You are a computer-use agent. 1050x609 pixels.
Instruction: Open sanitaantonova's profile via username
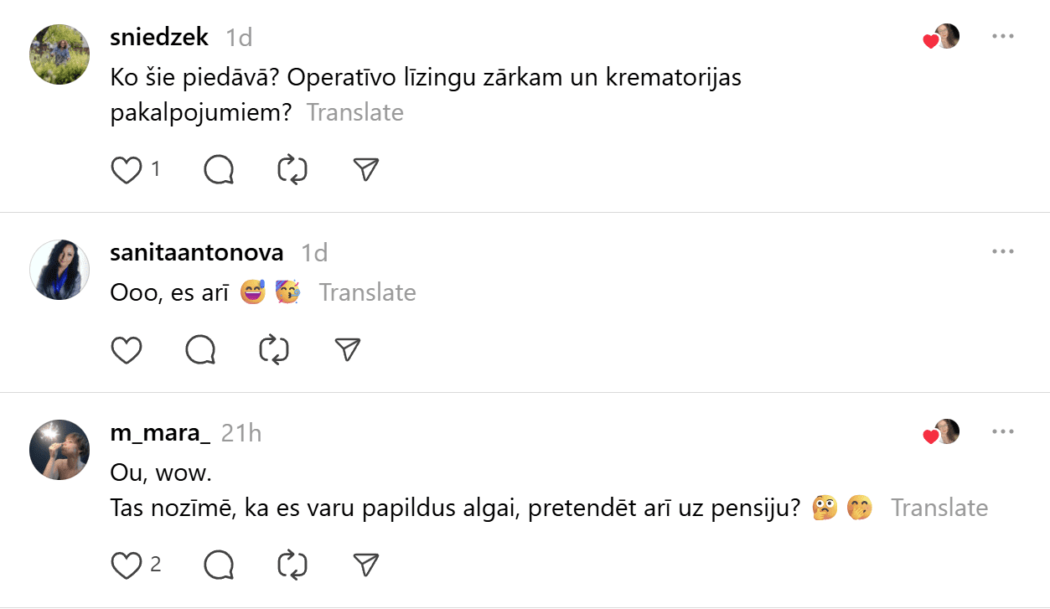pos(197,252)
